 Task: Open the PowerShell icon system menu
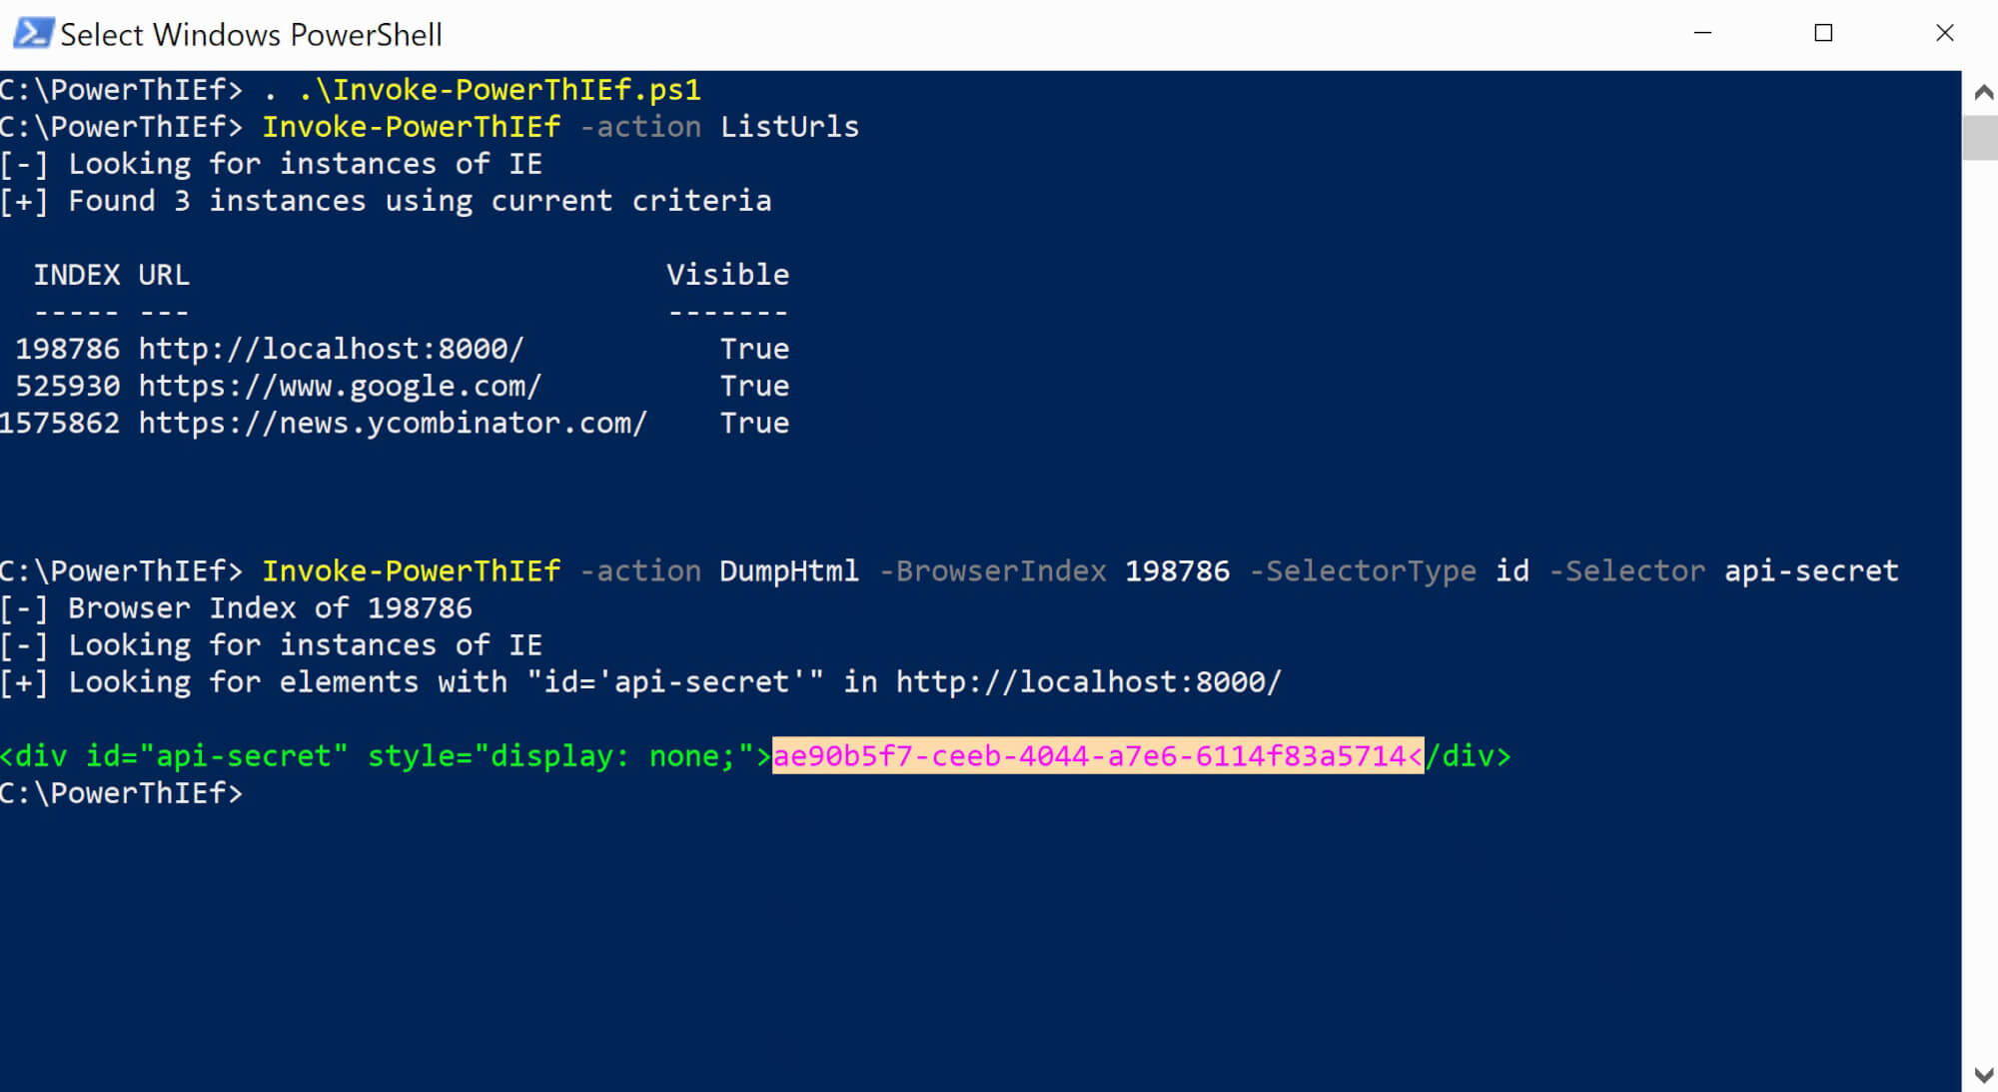32,33
